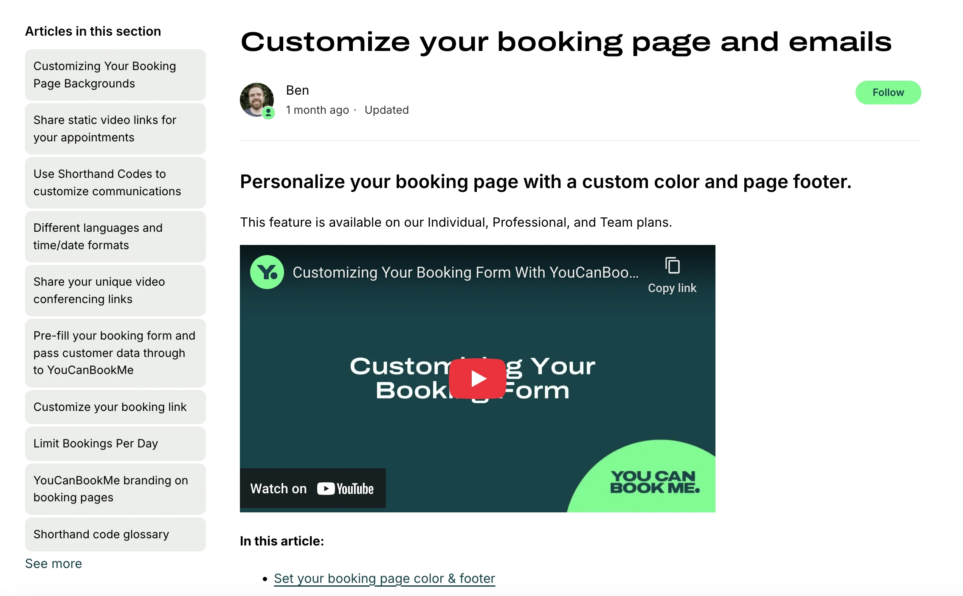Click the '1 month ago' timestamp
This screenshot has width=963, height=596.
[x=318, y=110]
